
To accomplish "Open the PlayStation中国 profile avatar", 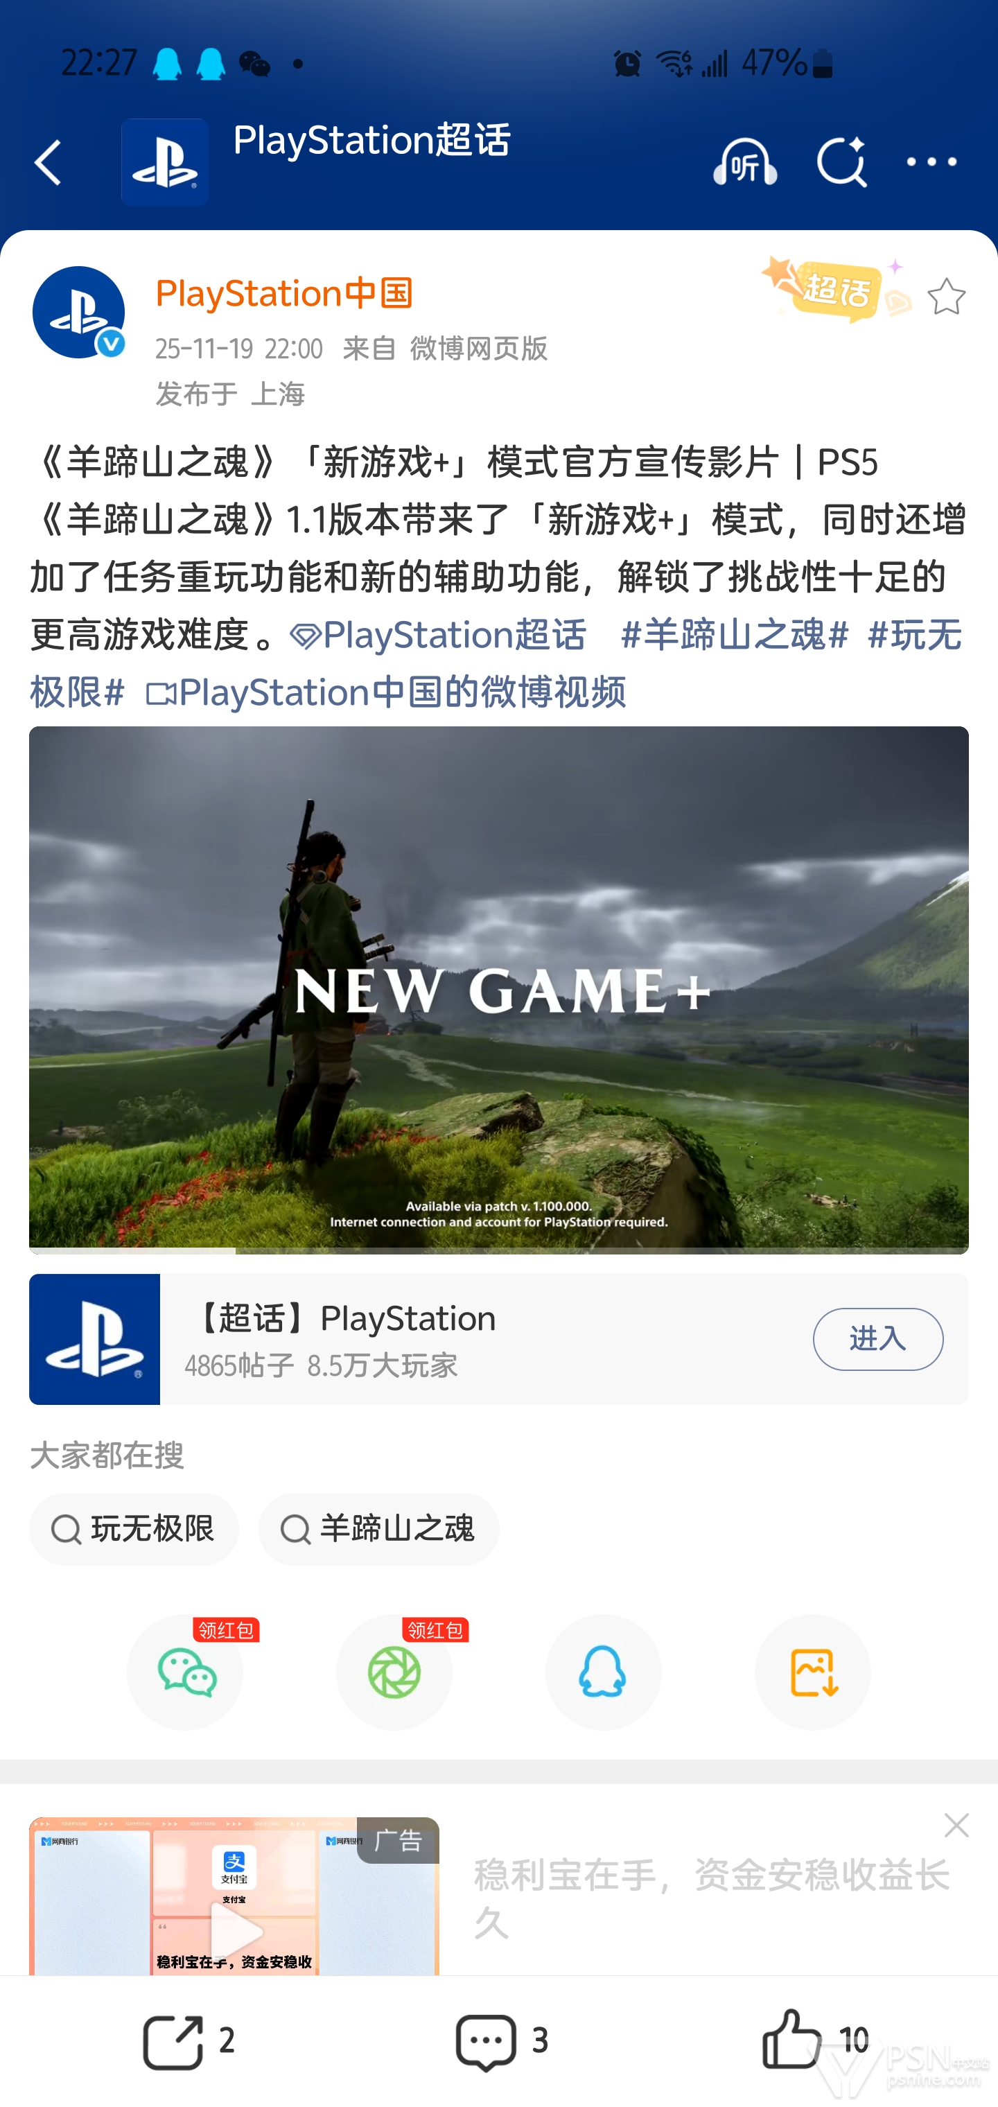I will point(78,313).
